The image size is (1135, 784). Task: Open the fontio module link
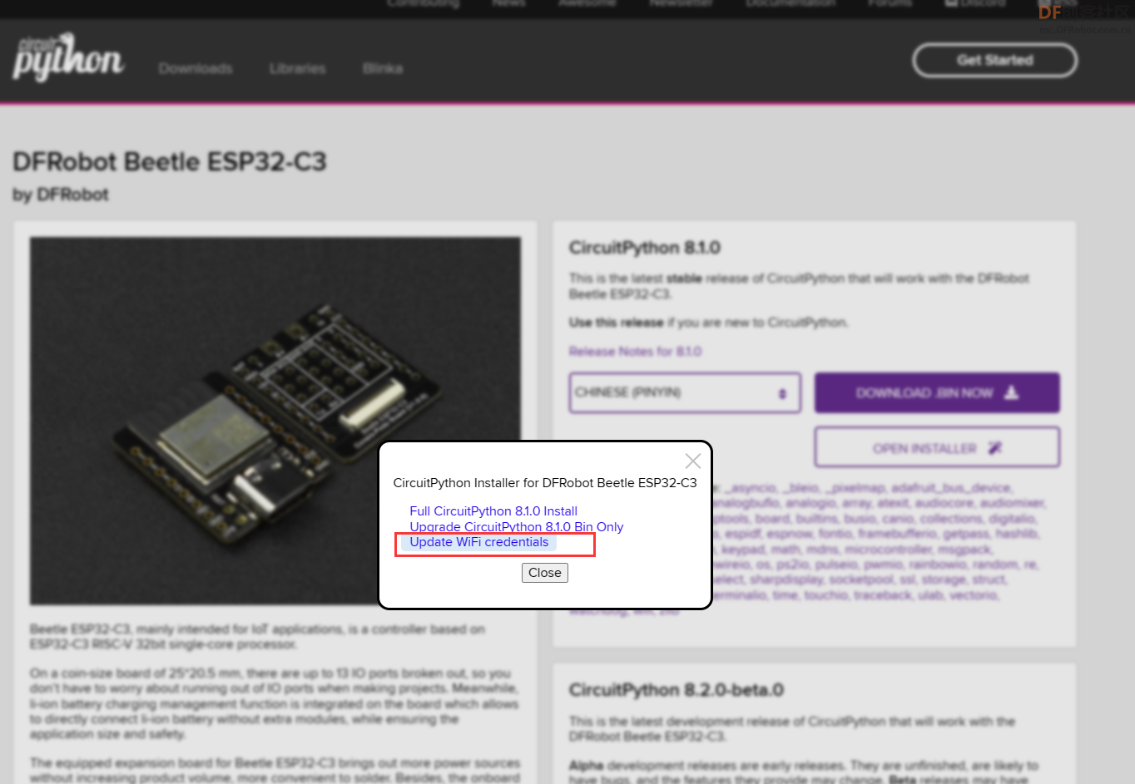(x=835, y=534)
